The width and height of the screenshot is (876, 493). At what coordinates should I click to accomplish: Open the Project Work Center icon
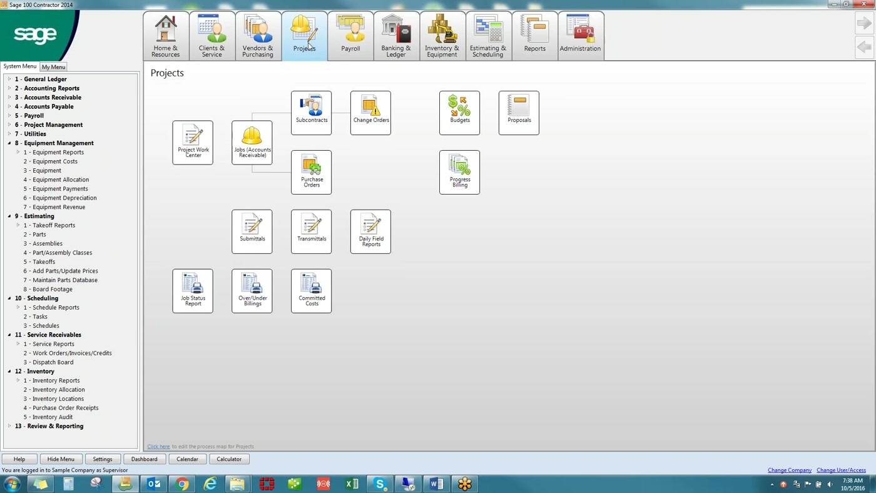(193, 143)
